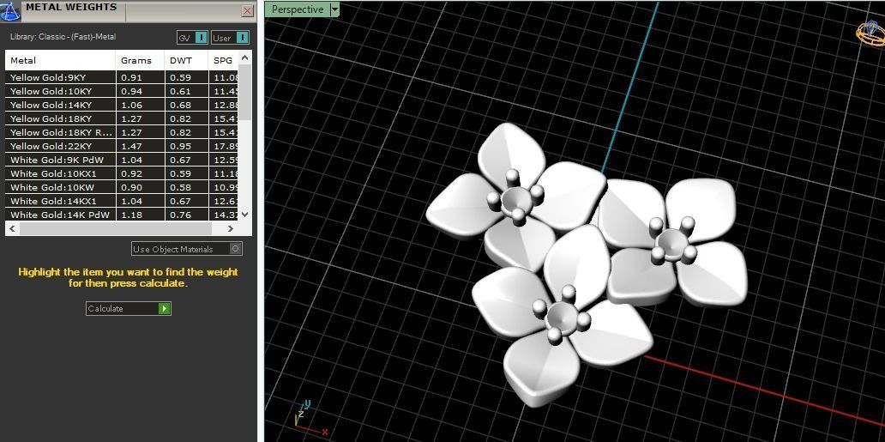The height and width of the screenshot is (442, 885).
Task: Select the Perspective viewport tab
Action: point(298,9)
